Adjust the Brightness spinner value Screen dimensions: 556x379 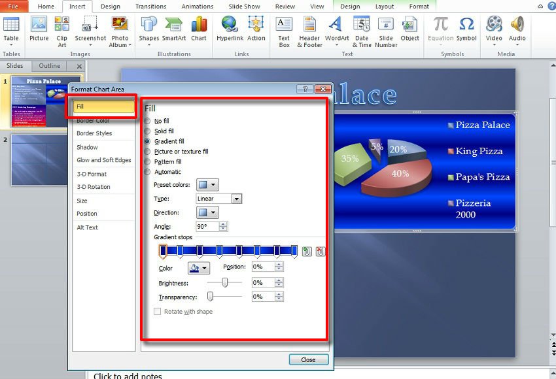tap(279, 283)
